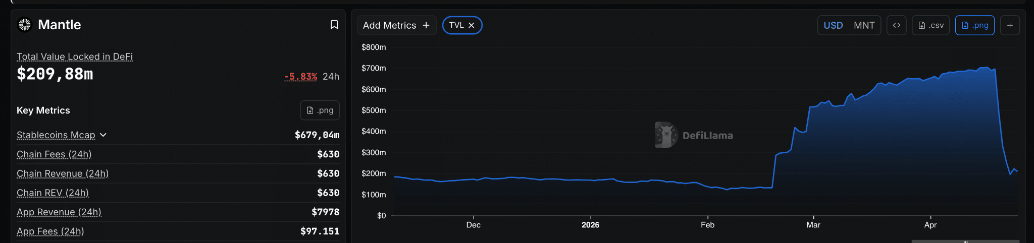The width and height of the screenshot is (1034, 243).
Task: Click the -5.83% 24h change value
Action: pos(300,77)
